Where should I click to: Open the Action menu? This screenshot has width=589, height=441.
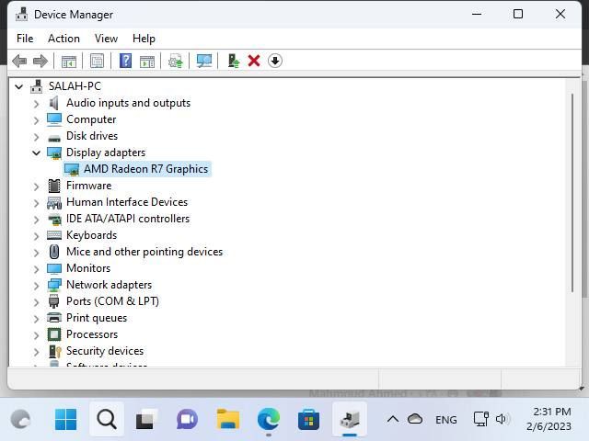(x=64, y=39)
